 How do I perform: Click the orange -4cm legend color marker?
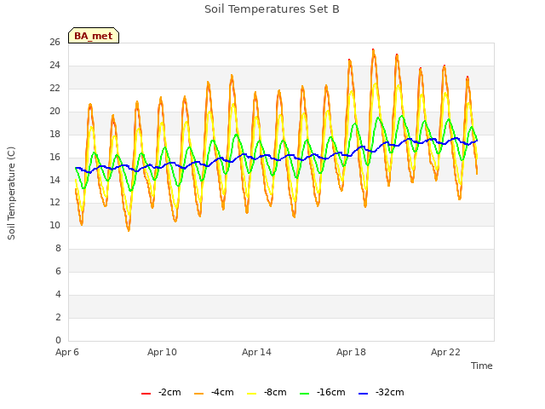[198, 394]
